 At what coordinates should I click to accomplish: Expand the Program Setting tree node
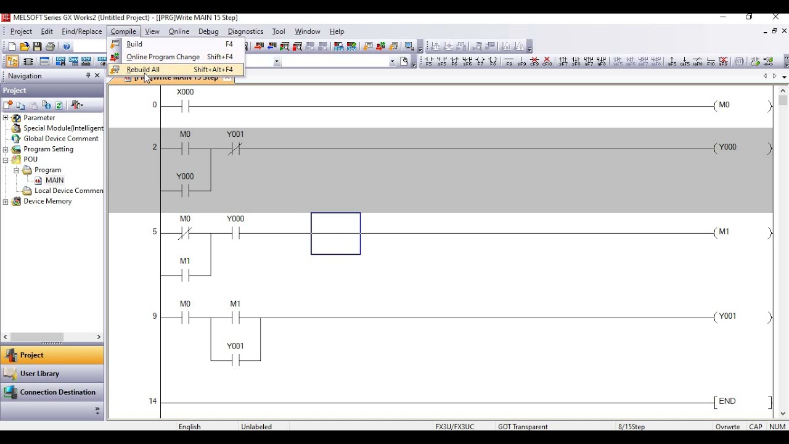[6, 149]
